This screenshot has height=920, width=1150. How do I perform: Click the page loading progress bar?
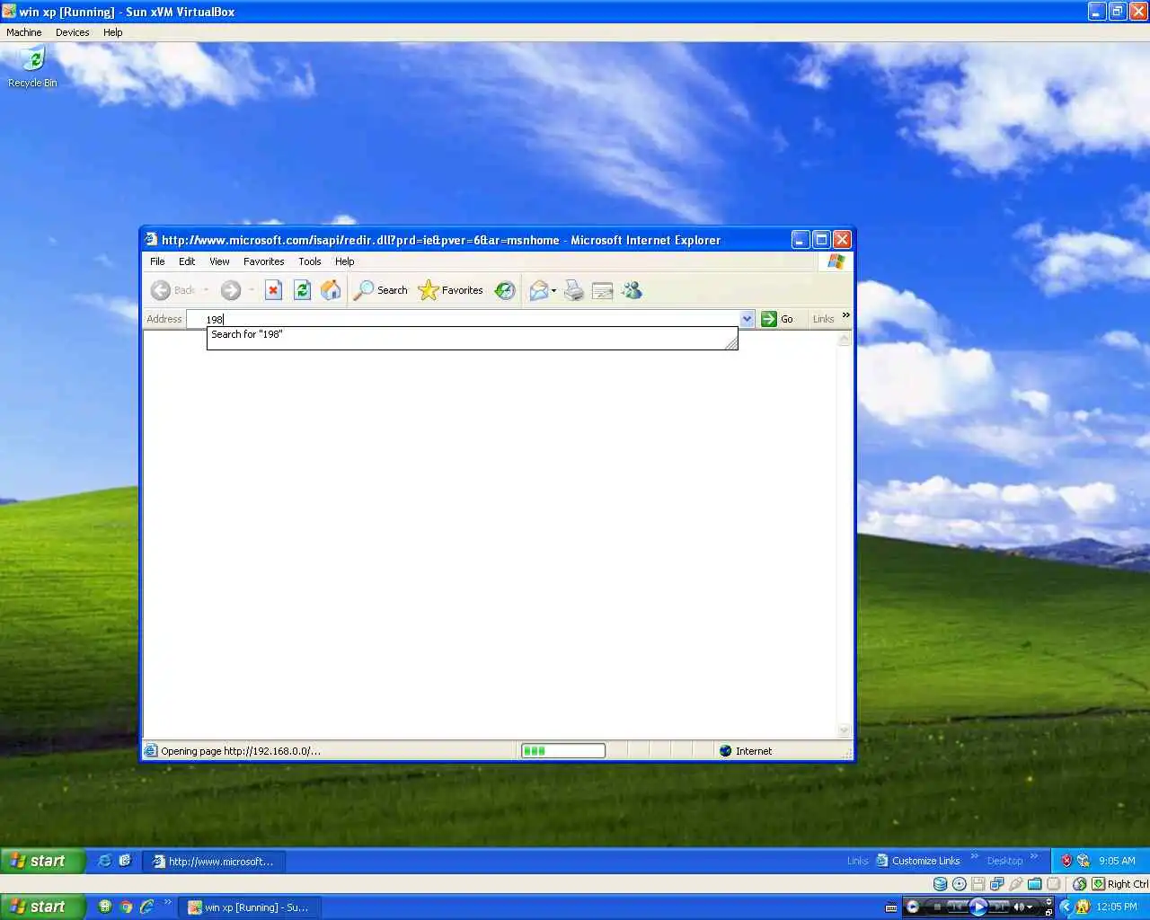point(563,751)
